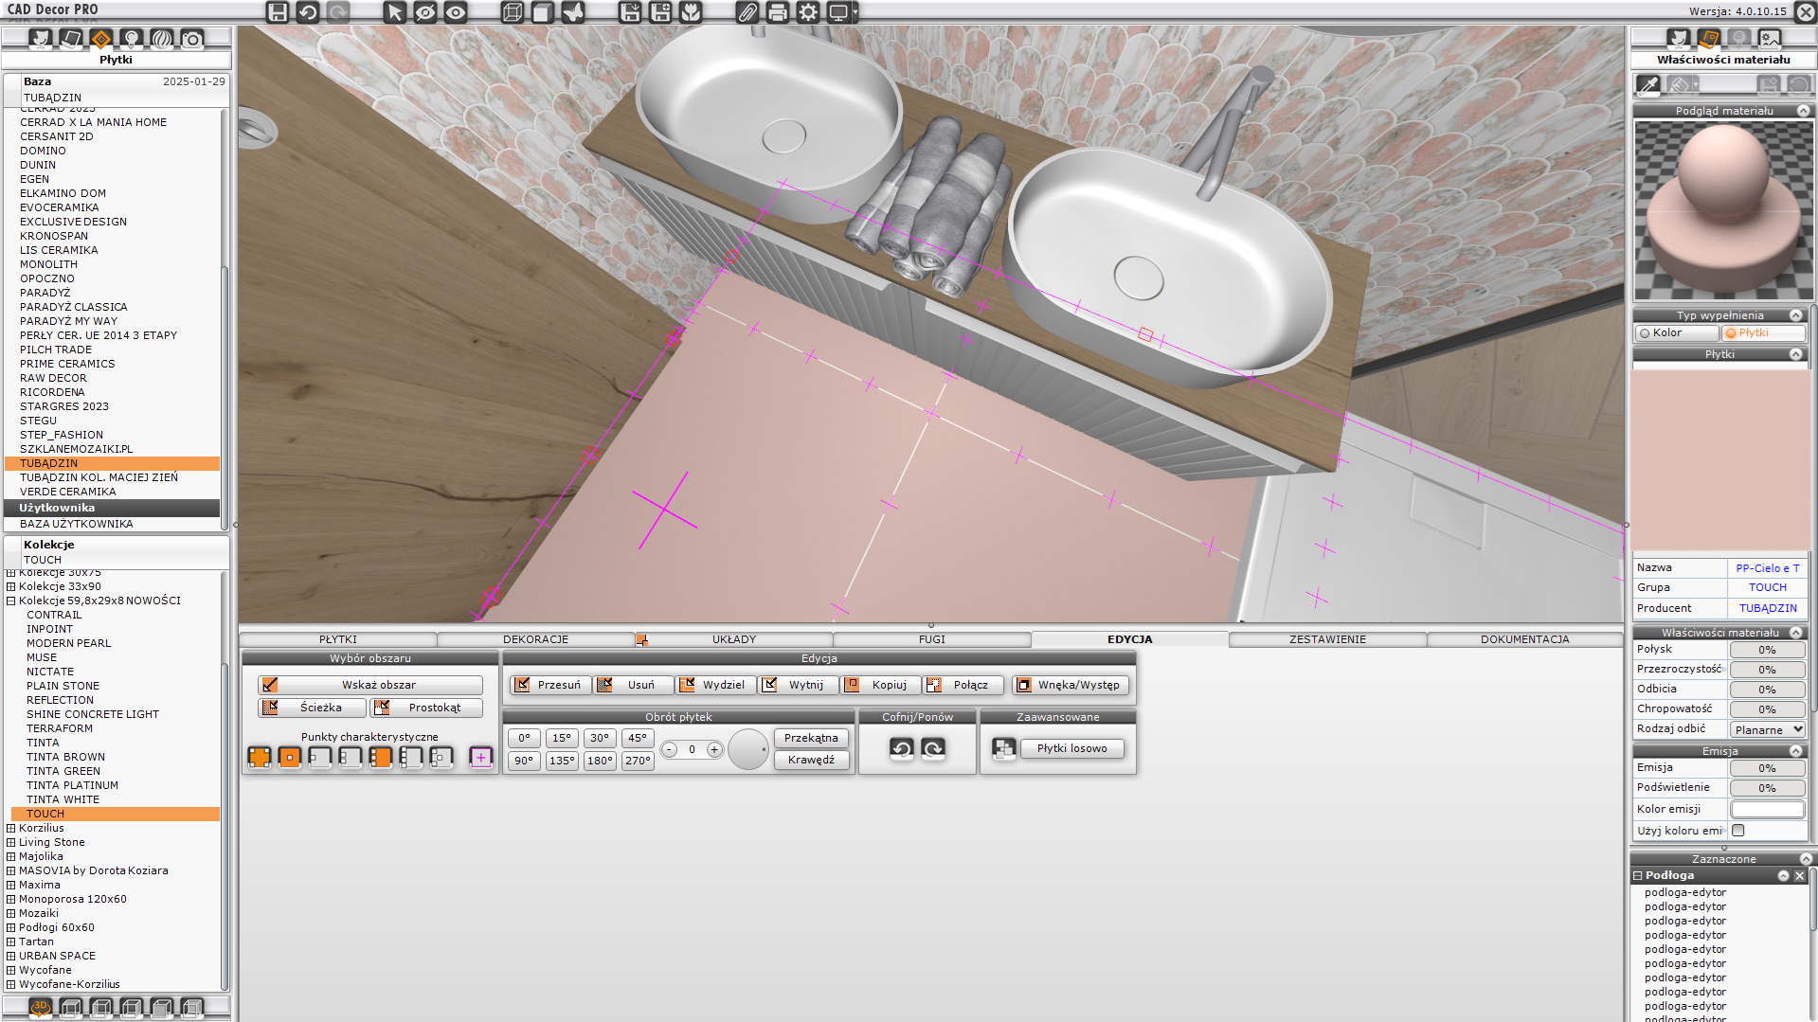Collapse the Podgląd materiału panel
The image size is (1818, 1022).
[1803, 111]
